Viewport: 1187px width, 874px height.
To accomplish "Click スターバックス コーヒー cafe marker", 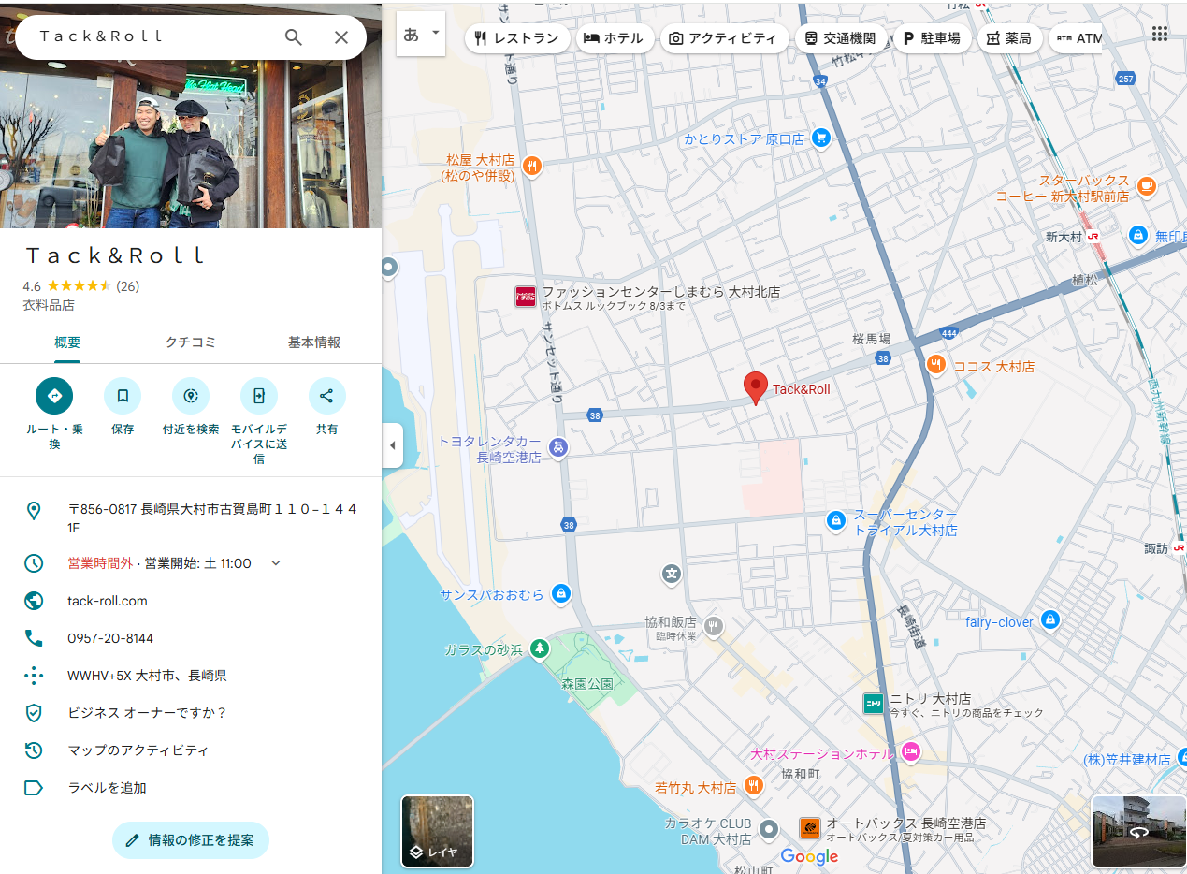I will tap(1147, 187).
